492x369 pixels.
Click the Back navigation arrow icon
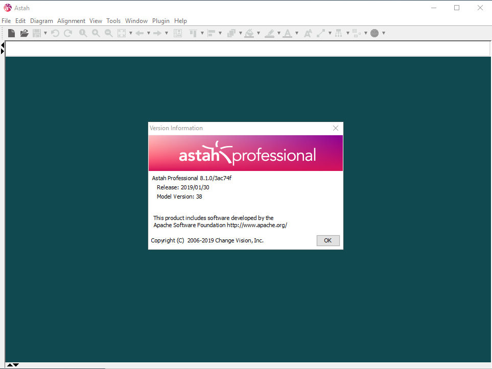(139, 33)
